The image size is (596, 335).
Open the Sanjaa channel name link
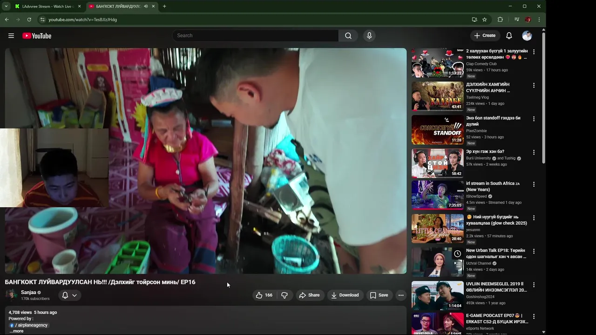tap(28, 292)
